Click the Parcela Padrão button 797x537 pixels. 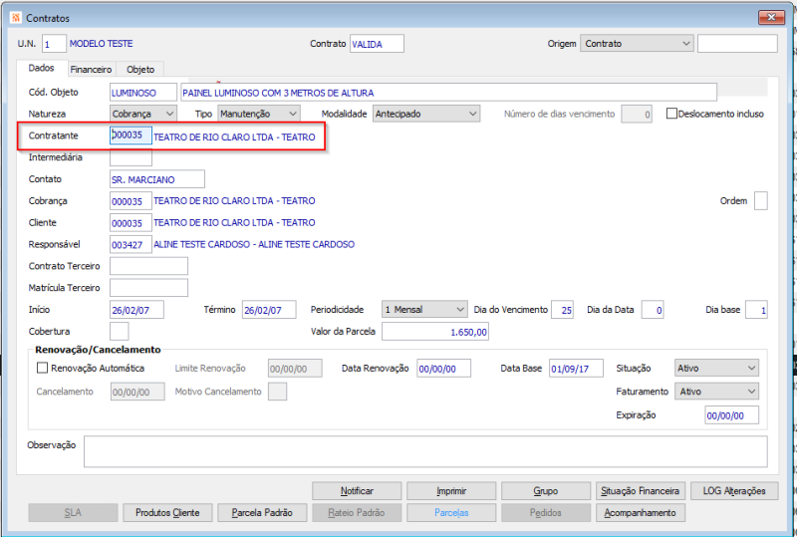(262, 512)
